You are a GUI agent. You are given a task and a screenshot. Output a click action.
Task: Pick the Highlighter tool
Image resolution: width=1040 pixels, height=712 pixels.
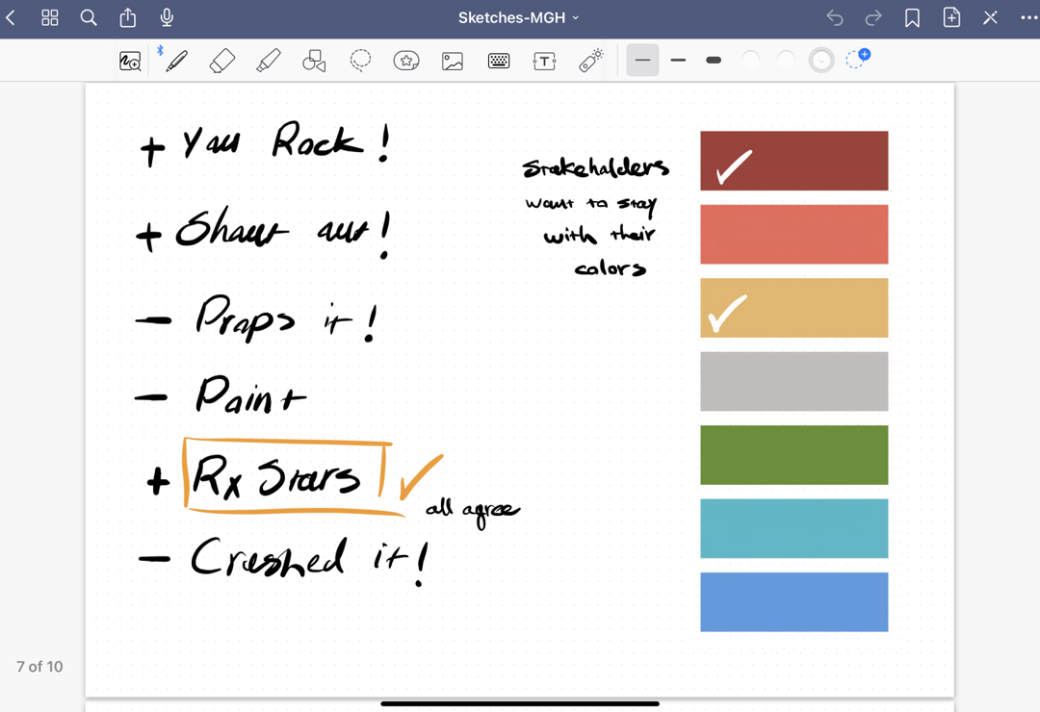(x=269, y=61)
